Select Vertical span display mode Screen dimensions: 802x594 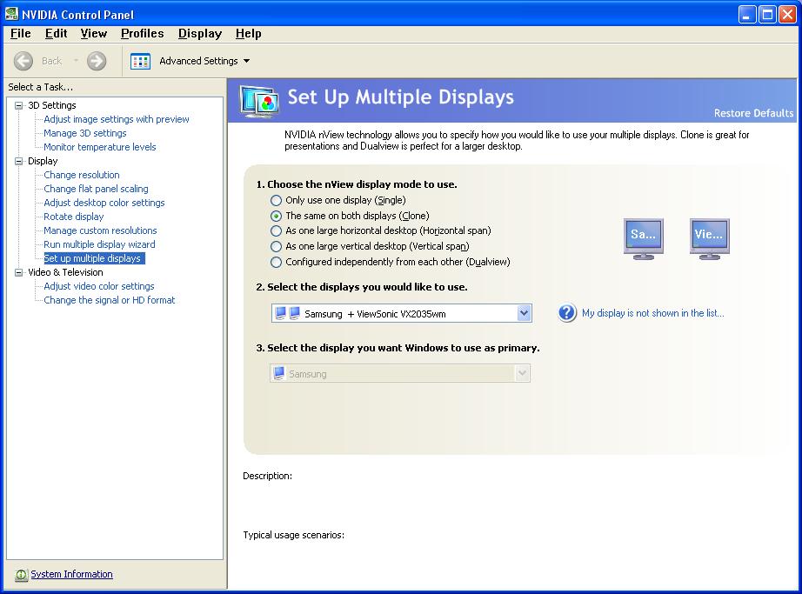[277, 246]
